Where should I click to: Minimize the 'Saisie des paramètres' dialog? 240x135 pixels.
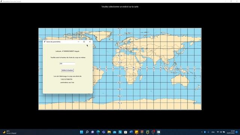78,42
